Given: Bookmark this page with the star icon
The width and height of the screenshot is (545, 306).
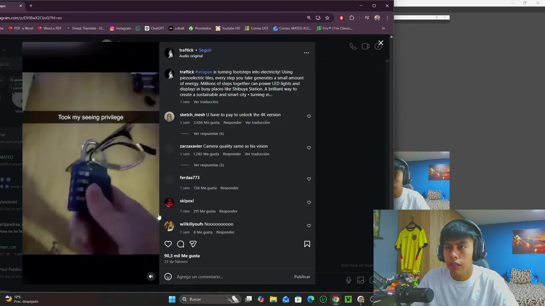Looking at the screenshot, I should click(327, 18).
